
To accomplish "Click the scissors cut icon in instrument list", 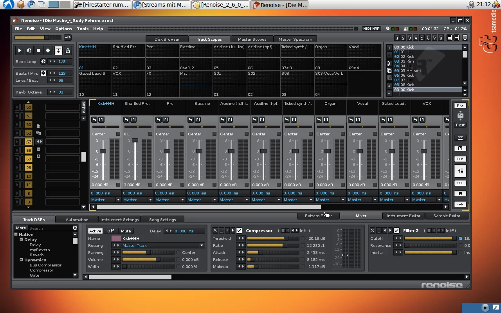I will 389,63.
